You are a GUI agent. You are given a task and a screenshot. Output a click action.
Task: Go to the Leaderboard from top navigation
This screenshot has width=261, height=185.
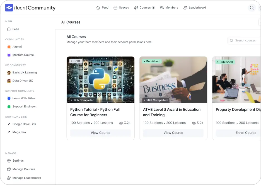point(195,8)
